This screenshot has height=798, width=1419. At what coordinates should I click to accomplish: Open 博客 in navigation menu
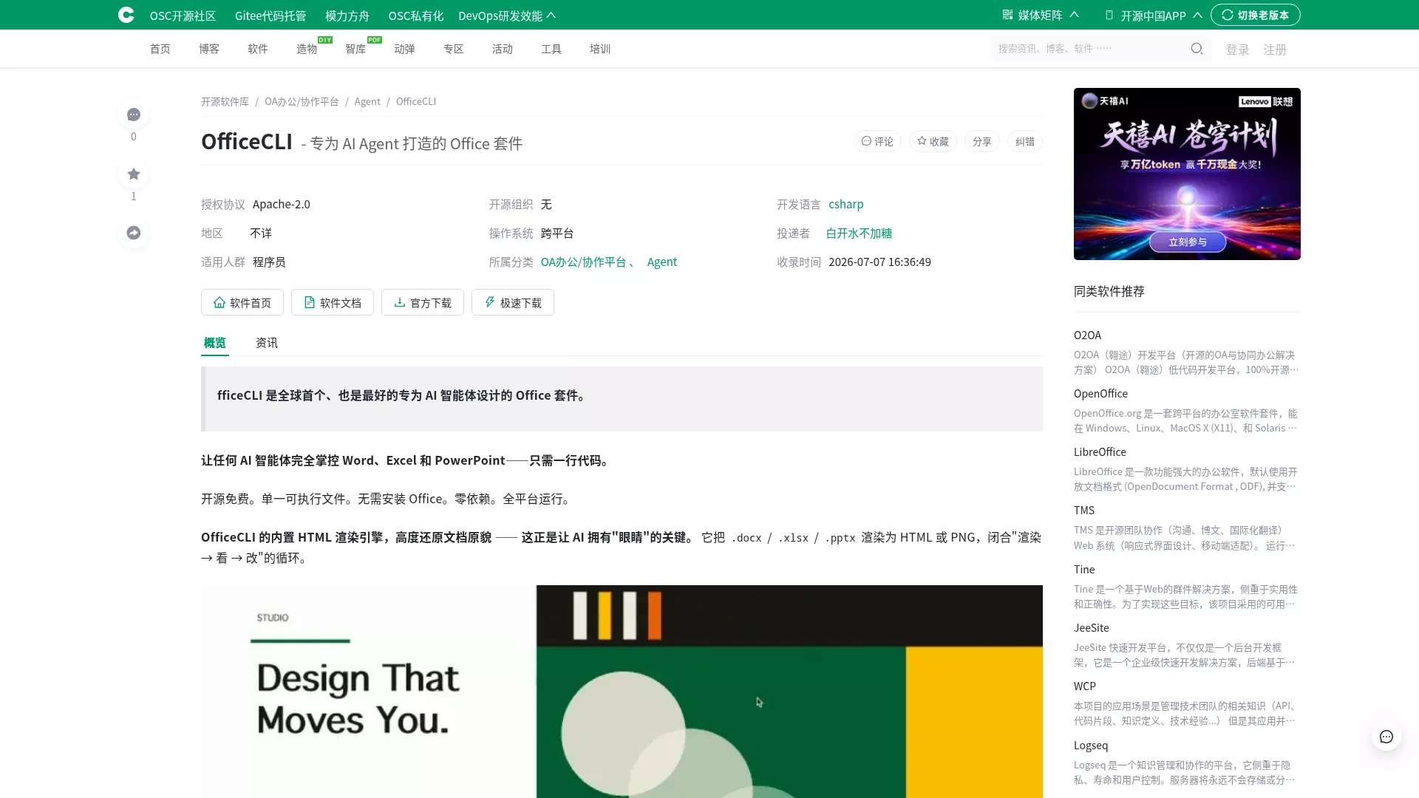click(209, 49)
